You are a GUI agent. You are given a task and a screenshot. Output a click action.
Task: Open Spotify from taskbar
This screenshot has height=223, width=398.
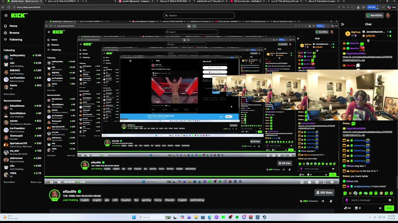click(237, 217)
